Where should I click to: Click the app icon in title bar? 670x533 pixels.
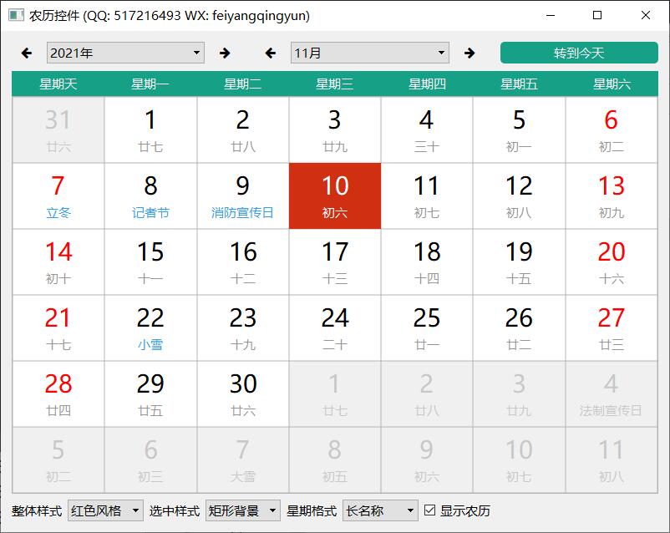pyautogui.click(x=16, y=16)
